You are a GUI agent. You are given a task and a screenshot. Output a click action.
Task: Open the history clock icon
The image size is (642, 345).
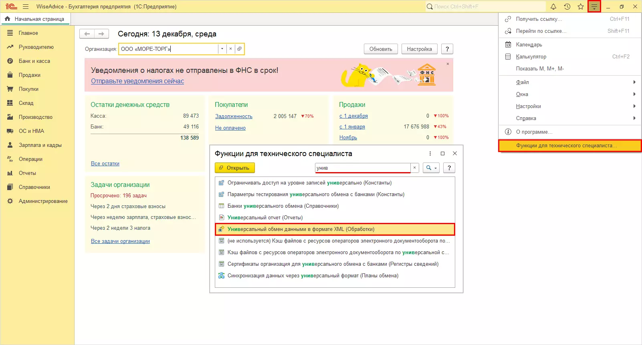coord(567,6)
